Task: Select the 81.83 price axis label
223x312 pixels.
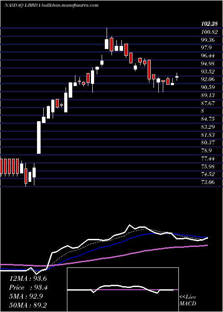Action: coord(208,135)
